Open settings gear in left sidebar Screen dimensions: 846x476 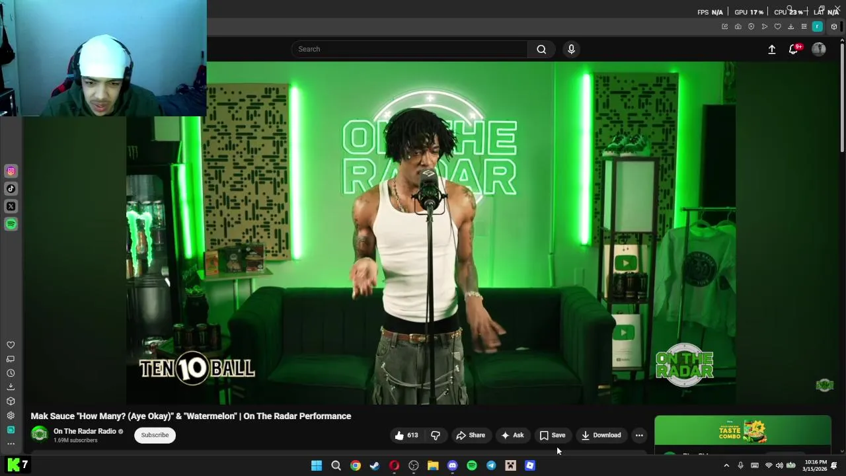pyautogui.click(x=11, y=415)
